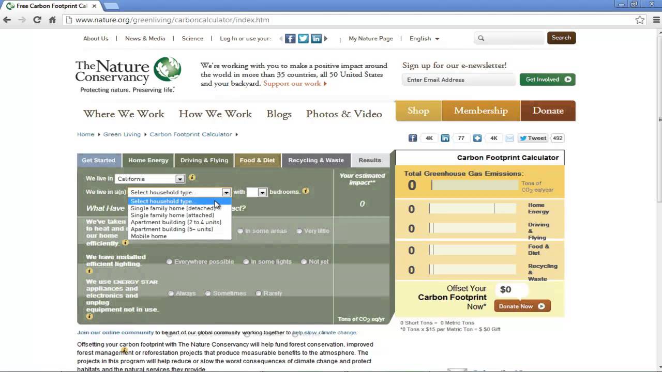Click the page vertical scrollbar
Viewport: 662px width, 372px height.
[x=659, y=119]
